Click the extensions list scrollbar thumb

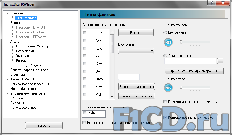pos(112,44)
